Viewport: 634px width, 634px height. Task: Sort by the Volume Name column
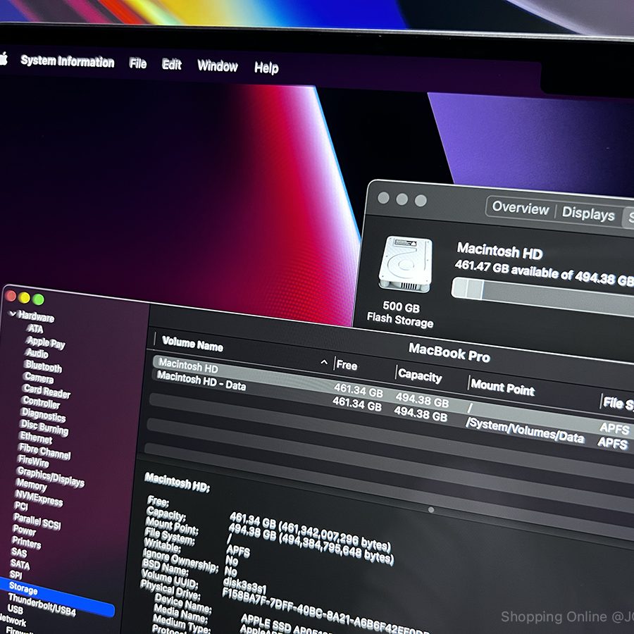pyautogui.click(x=192, y=344)
